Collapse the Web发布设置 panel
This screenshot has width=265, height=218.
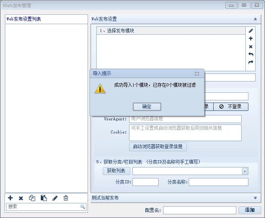pos(255,19)
